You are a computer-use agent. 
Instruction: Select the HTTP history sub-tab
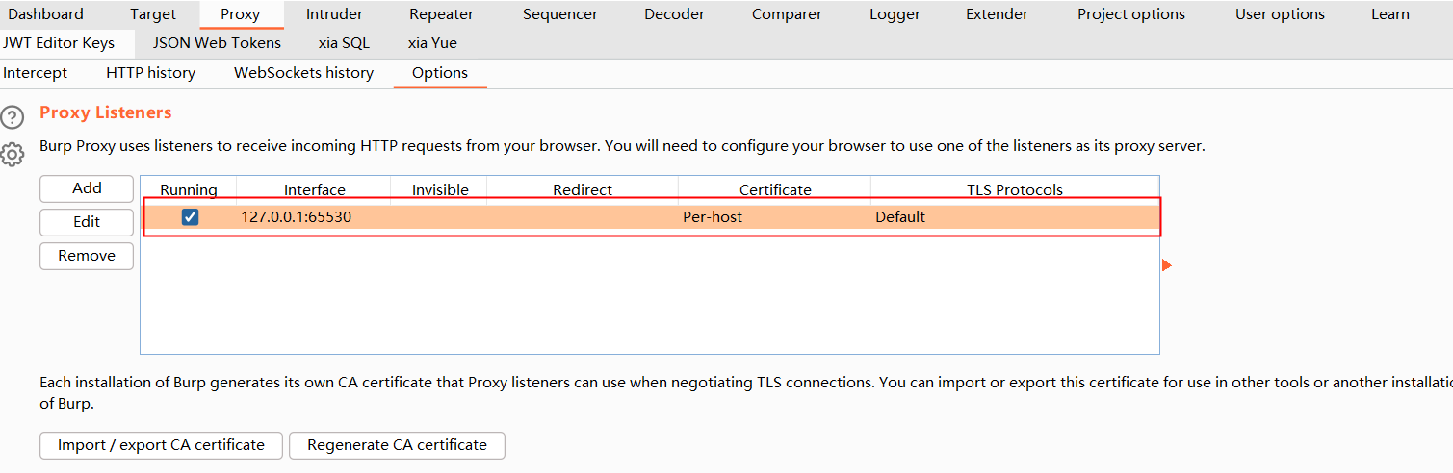tap(150, 73)
